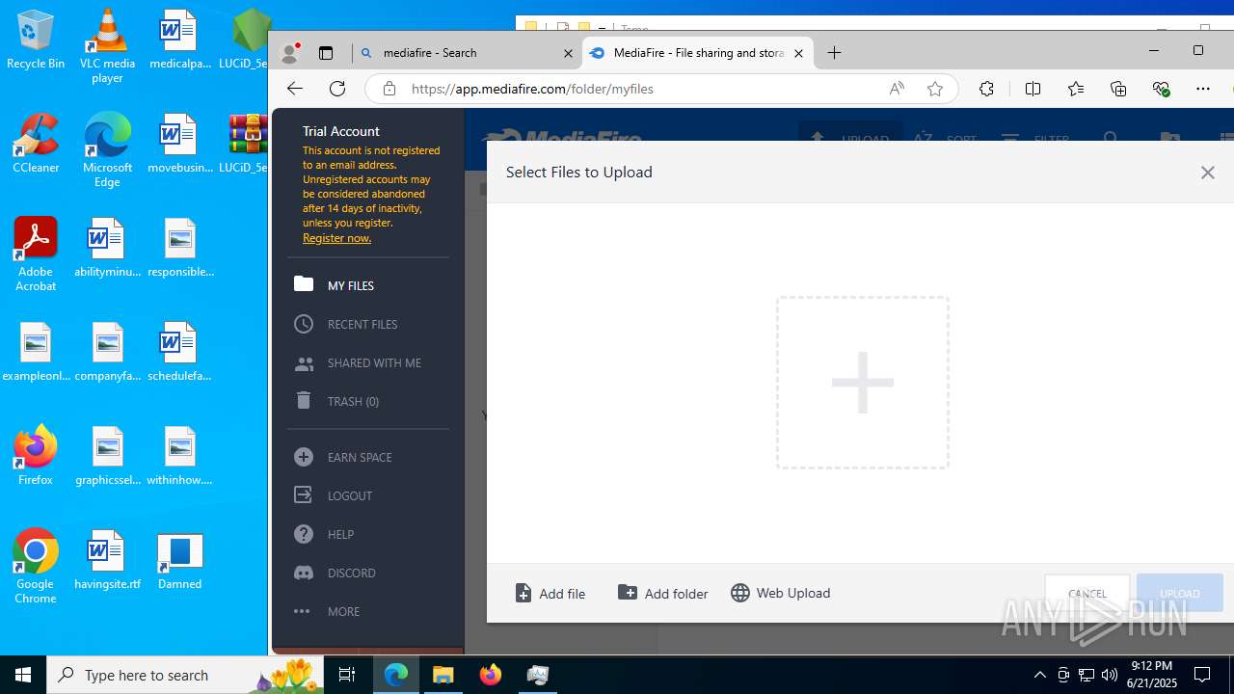1234x694 pixels.
Task: Click the blue Upload button in dialog
Action: [x=1180, y=594]
